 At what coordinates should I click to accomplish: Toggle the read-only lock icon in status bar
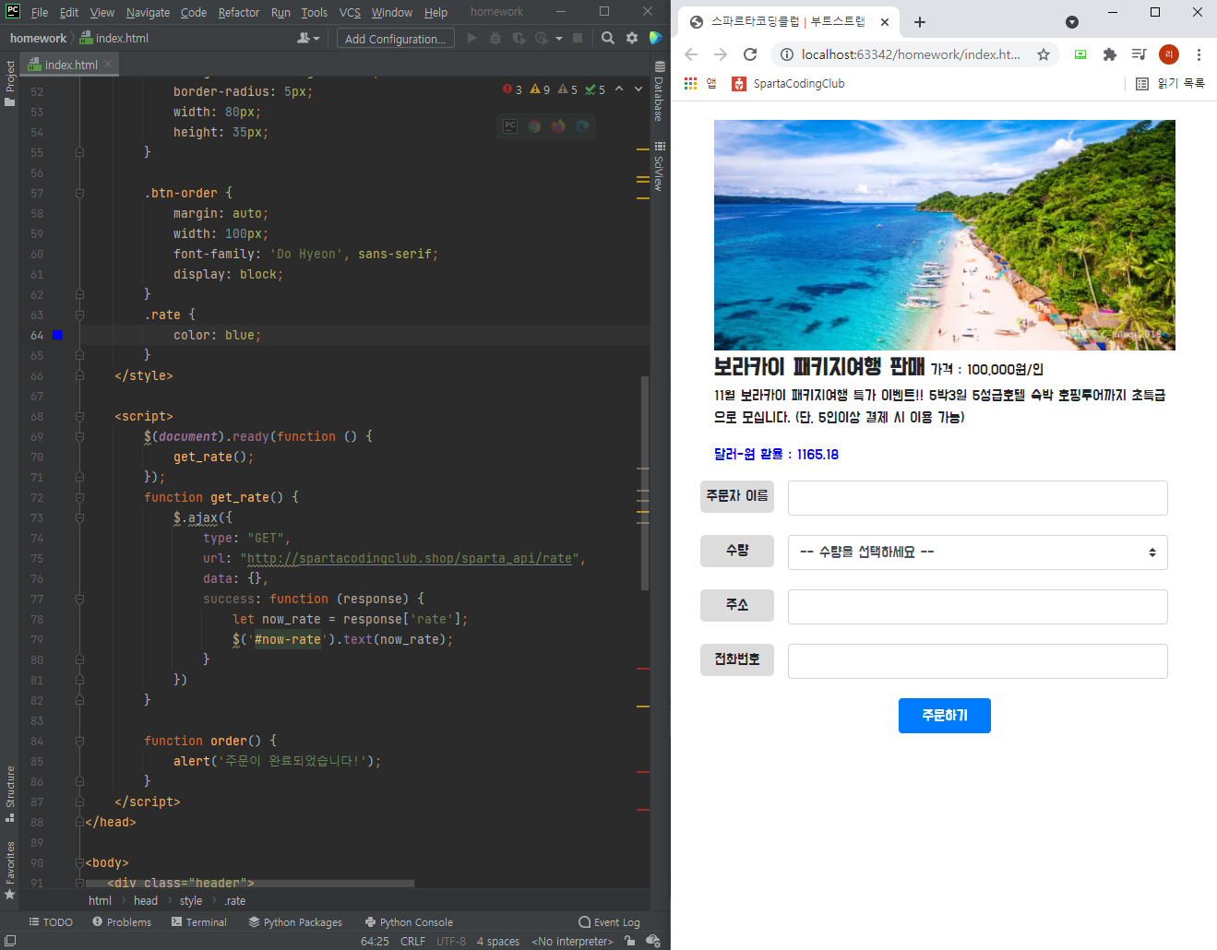pyautogui.click(x=629, y=941)
